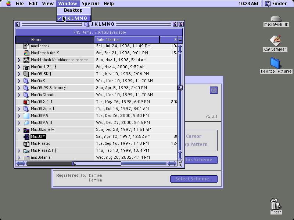The width and height of the screenshot is (294, 220).
Task: Expand the MacOS9.9 folder
Action: point(19,115)
